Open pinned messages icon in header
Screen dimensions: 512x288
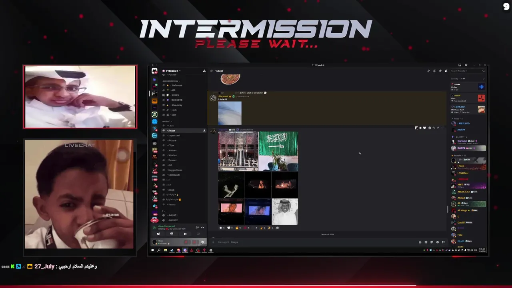[440, 71]
